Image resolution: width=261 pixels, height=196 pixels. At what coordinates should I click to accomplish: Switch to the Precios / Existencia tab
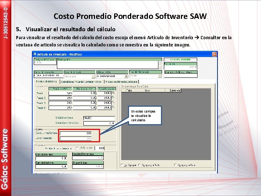[x=46, y=82]
